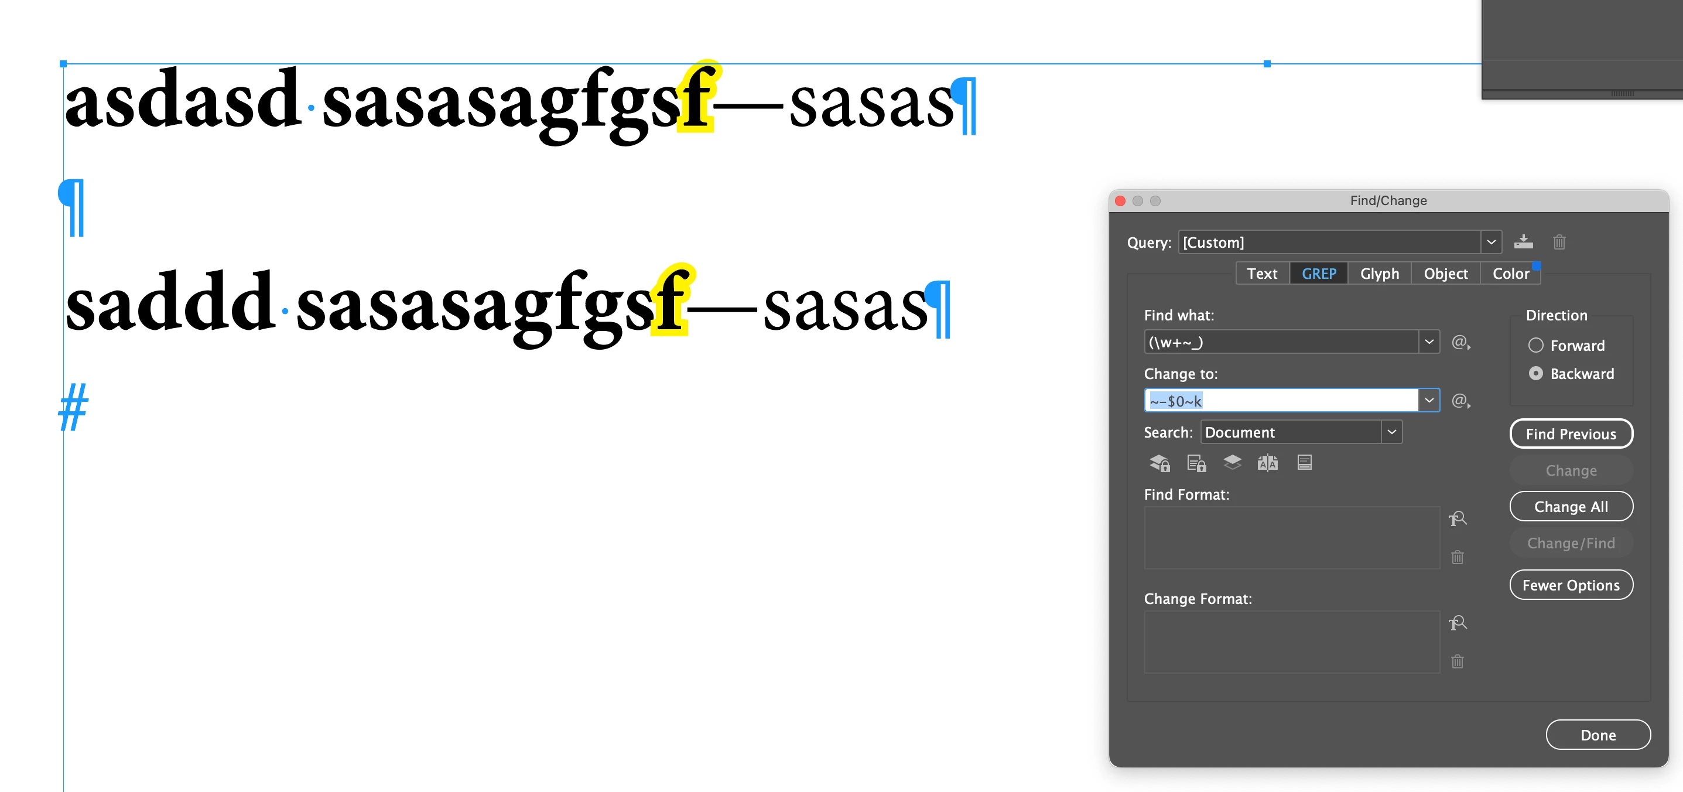The image size is (1683, 792).
Task: Open Change Format specify attributes icon
Action: 1457,623
